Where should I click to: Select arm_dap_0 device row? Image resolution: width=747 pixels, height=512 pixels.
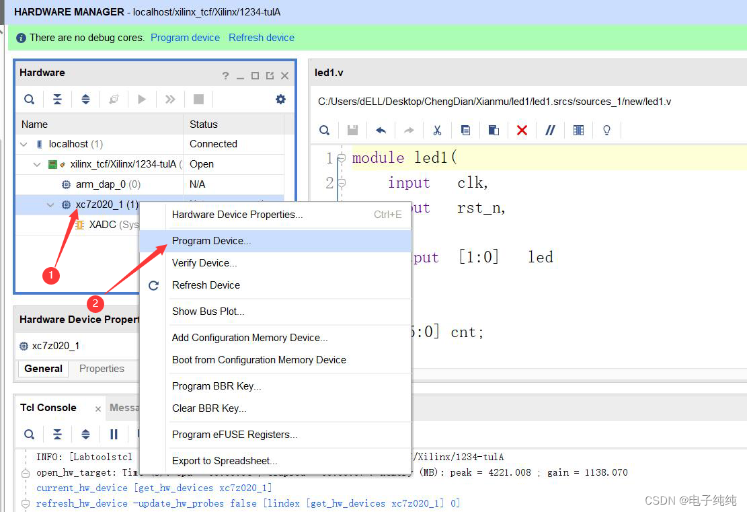(x=149, y=184)
